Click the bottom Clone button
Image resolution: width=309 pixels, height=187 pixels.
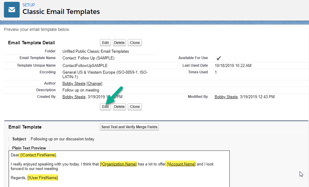coord(135,107)
